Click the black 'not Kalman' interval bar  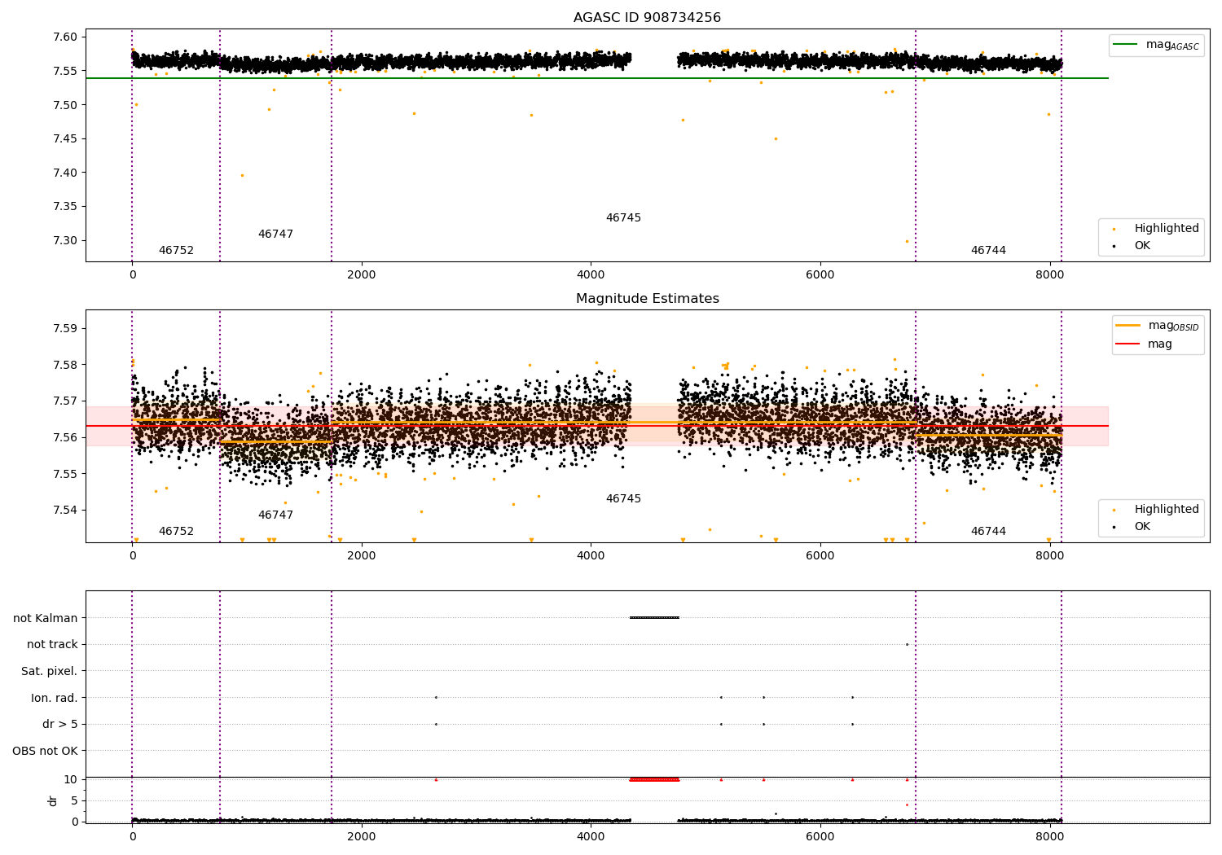coord(654,618)
